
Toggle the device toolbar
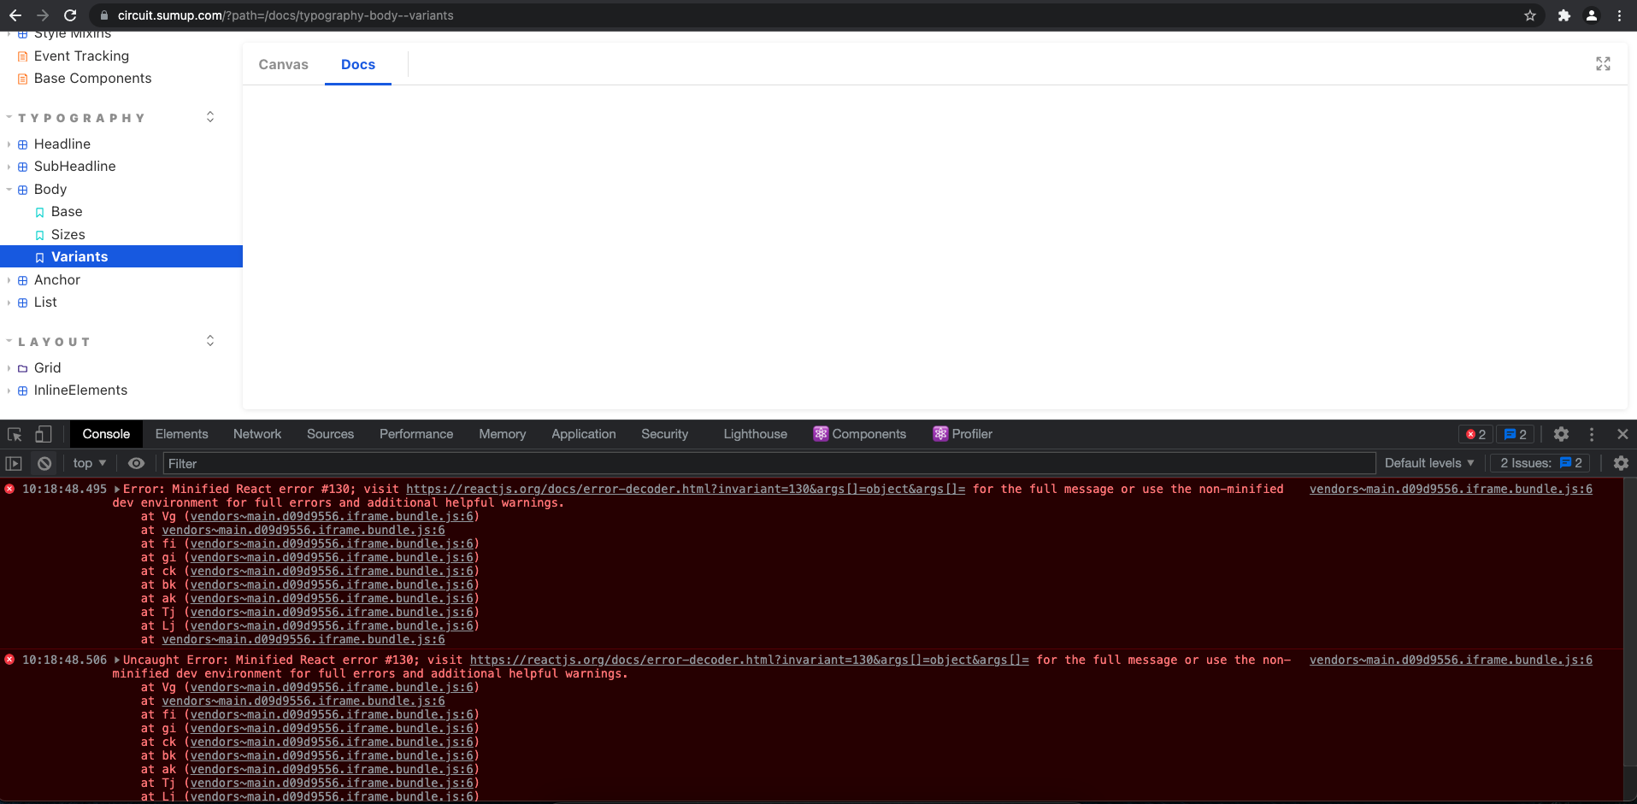[x=44, y=434]
